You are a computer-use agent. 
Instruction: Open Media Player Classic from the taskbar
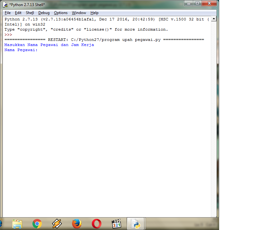pyautogui.click(x=116, y=224)
